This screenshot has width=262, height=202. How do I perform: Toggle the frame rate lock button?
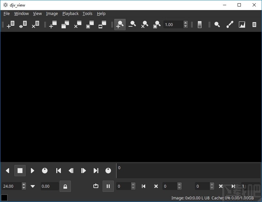(x=65, y=186)
